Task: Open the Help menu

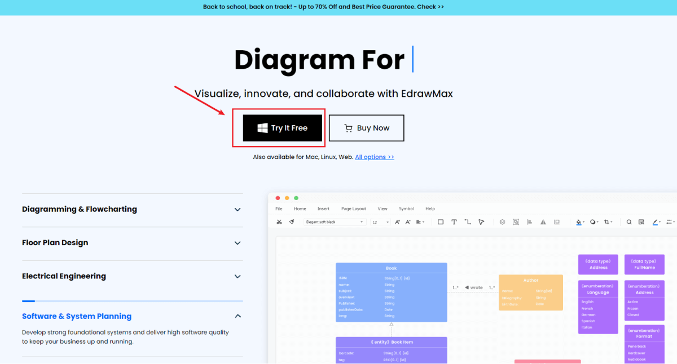Action: pos(430,208)
